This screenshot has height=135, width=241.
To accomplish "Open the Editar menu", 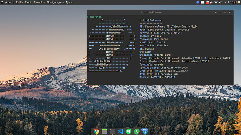I will tap(20, 2).
